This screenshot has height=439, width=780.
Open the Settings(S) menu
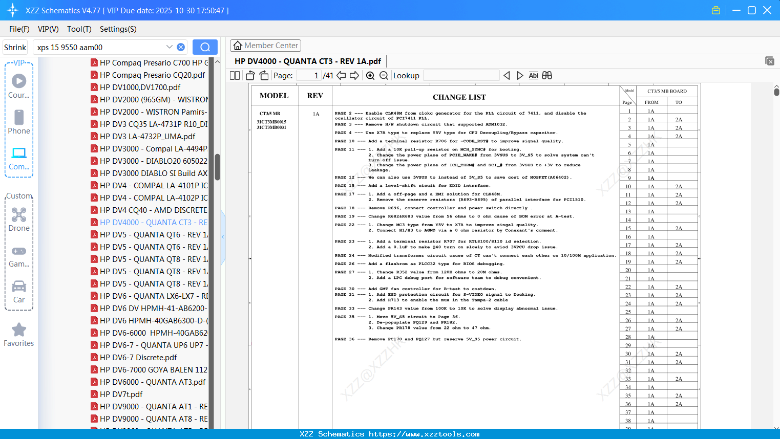click(x=118, y=29)
